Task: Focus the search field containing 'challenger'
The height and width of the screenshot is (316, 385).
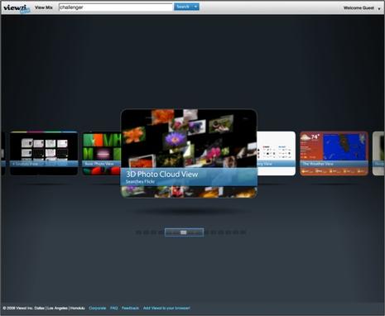Action: click(116, 7)
